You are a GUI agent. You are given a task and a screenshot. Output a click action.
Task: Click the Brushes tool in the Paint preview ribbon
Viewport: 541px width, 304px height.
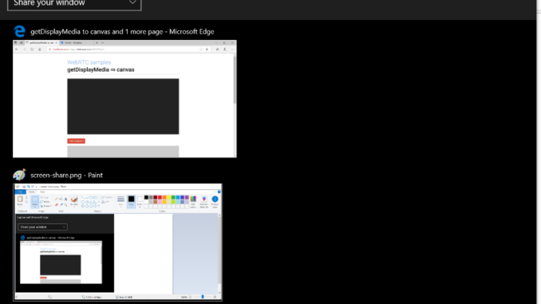coord(74,201)
